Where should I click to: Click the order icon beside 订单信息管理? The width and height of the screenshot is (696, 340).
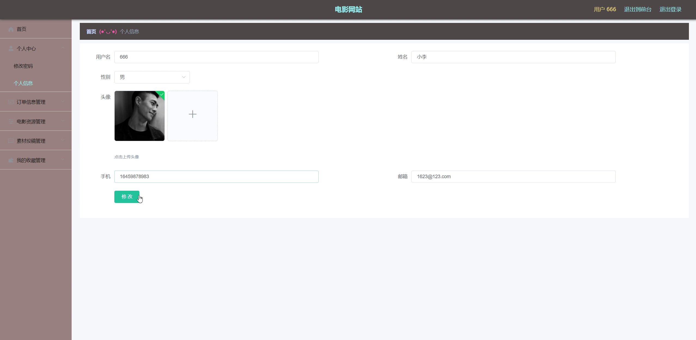(x=11, y=102)
